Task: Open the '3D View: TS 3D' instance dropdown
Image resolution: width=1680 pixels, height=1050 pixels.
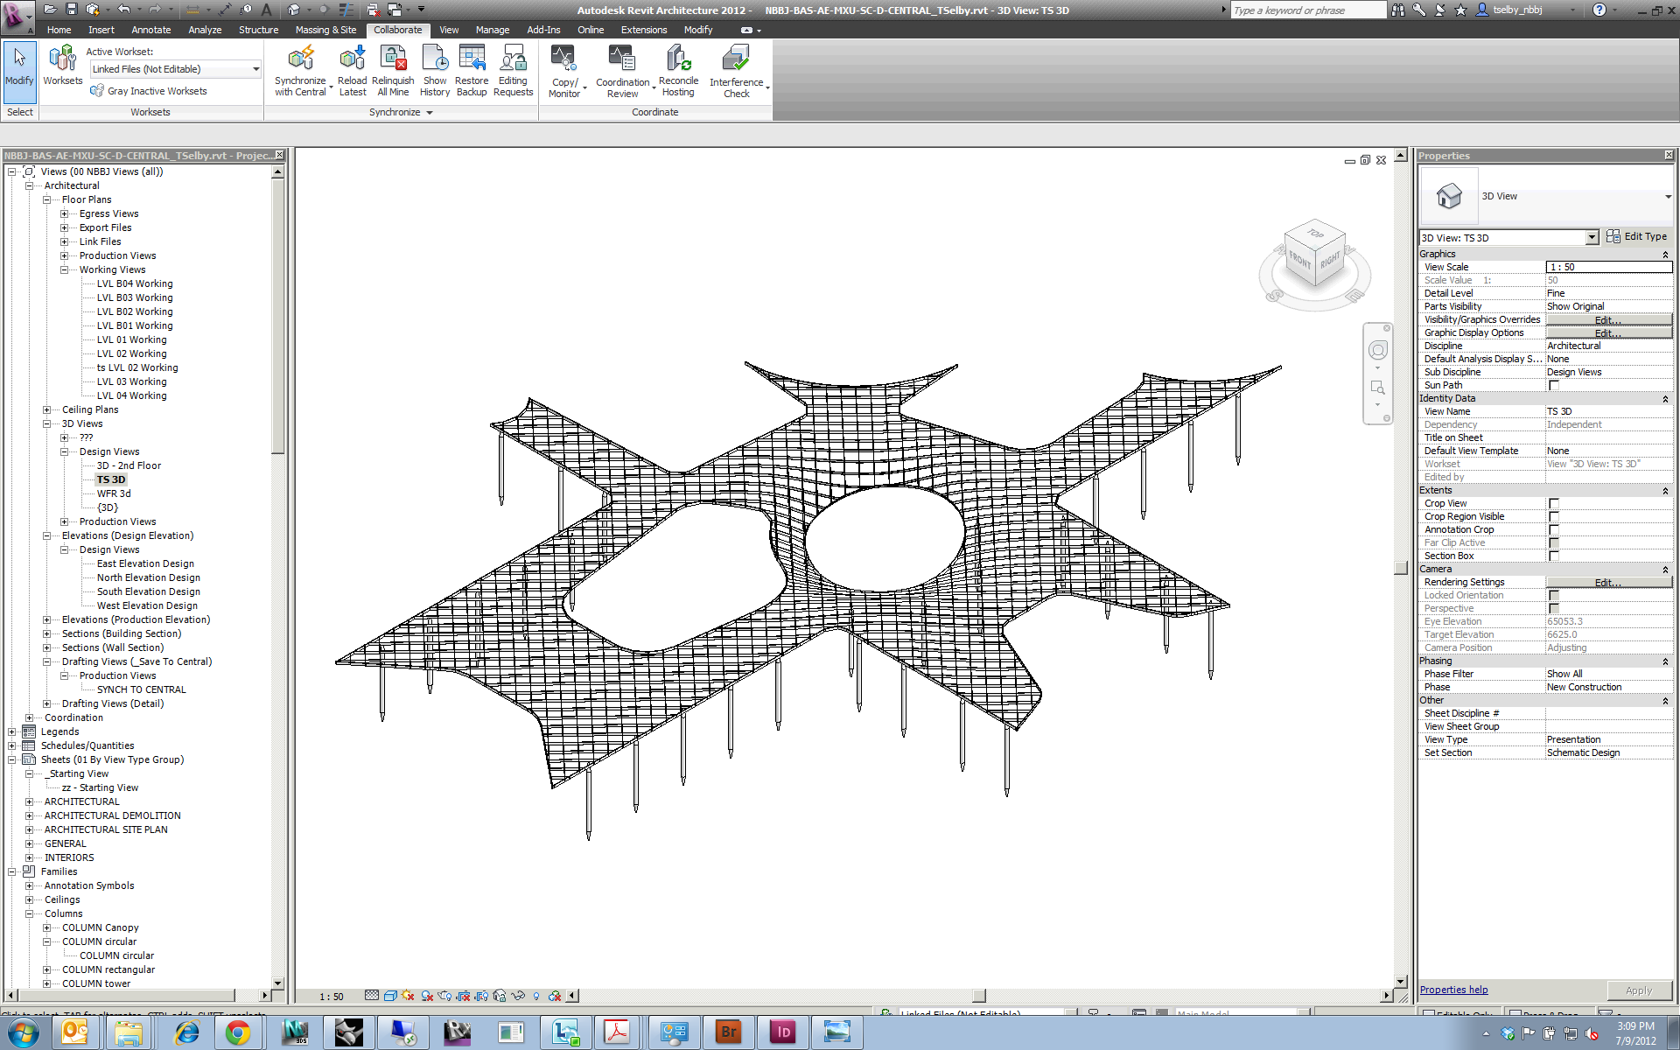Action: point(1592,238)
